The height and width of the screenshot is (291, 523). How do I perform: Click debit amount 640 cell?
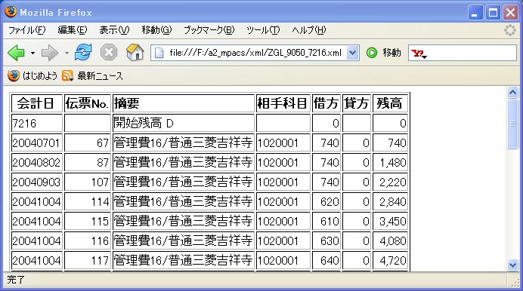tap(326, 260)
